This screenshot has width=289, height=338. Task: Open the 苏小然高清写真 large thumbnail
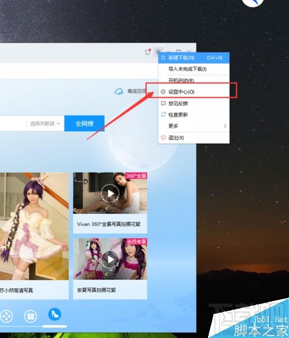(x=34, y=226)
